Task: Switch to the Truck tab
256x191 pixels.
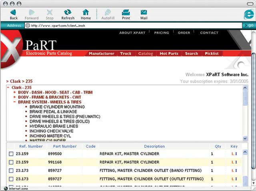Action: click(x=126, y=54)
